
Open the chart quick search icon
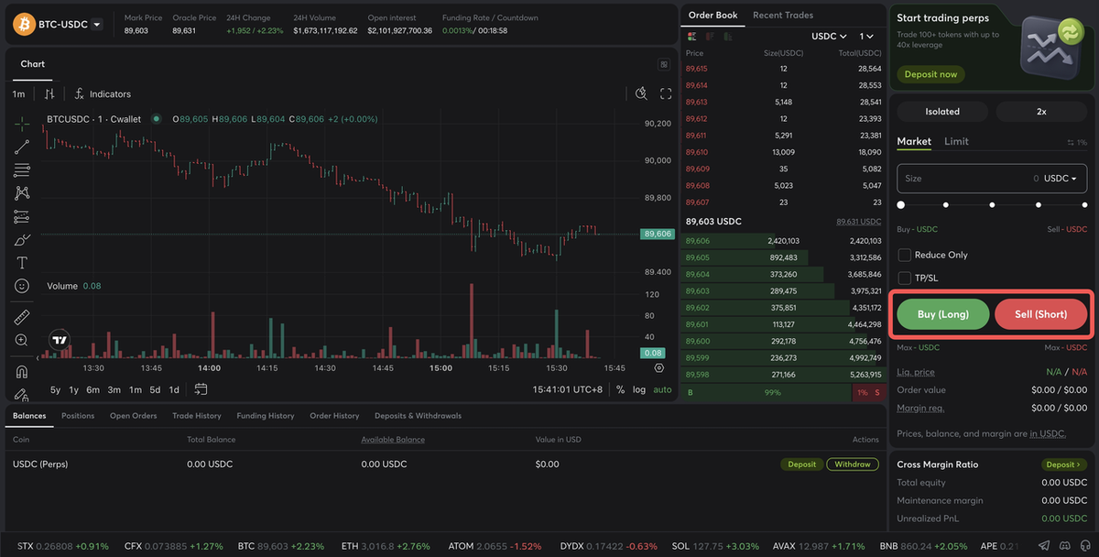[642, 93]
